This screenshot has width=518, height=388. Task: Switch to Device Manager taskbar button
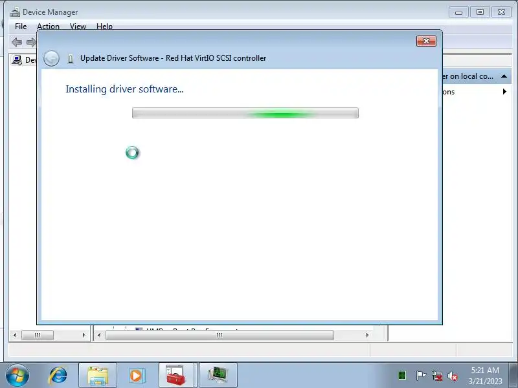[218, 376]
